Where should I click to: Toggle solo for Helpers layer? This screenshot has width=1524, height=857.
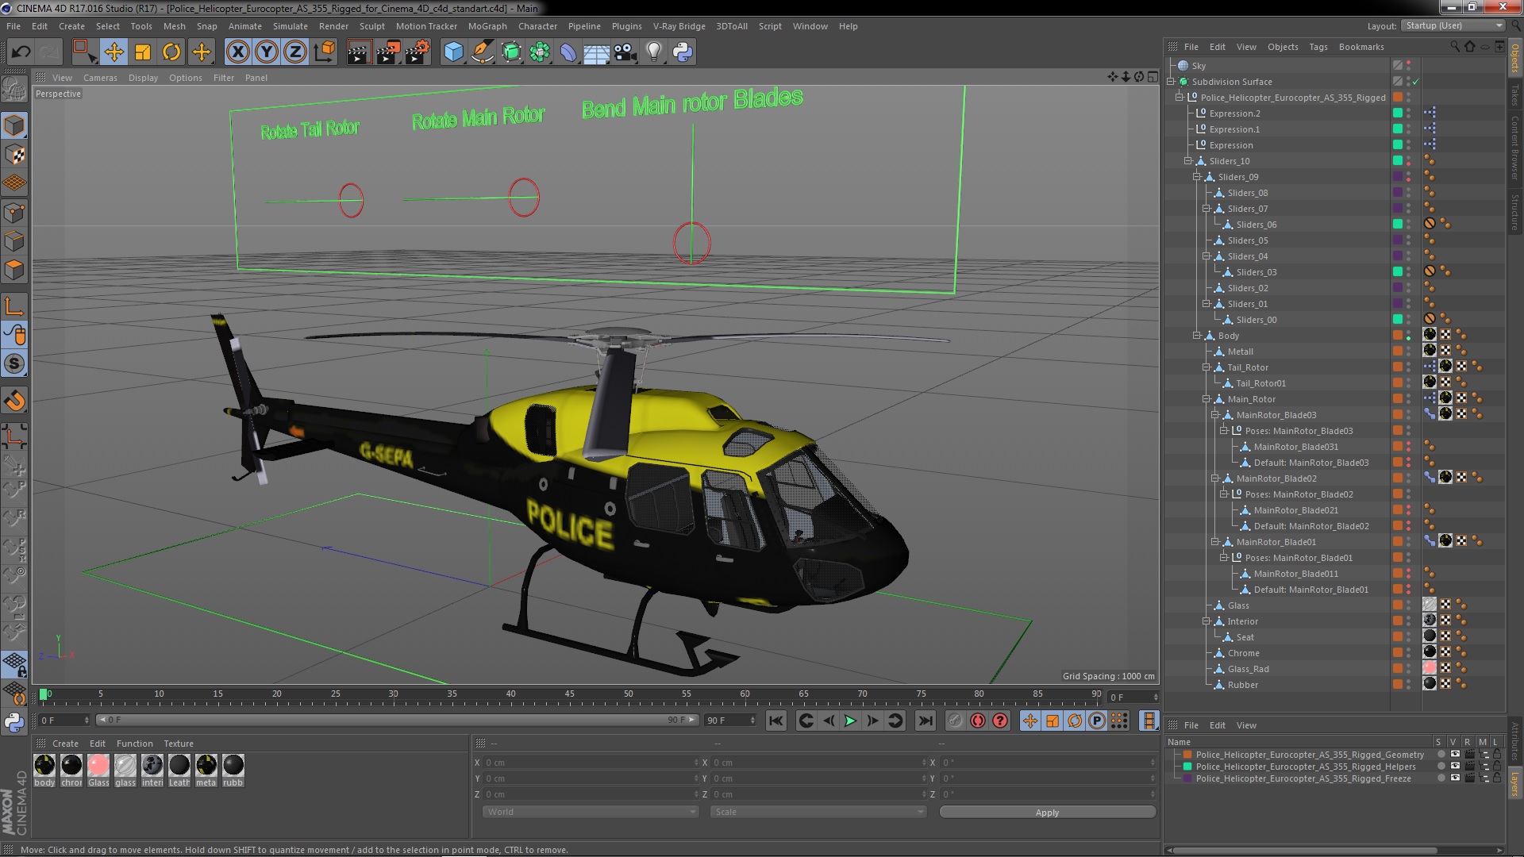click(x=1441, y=767)
